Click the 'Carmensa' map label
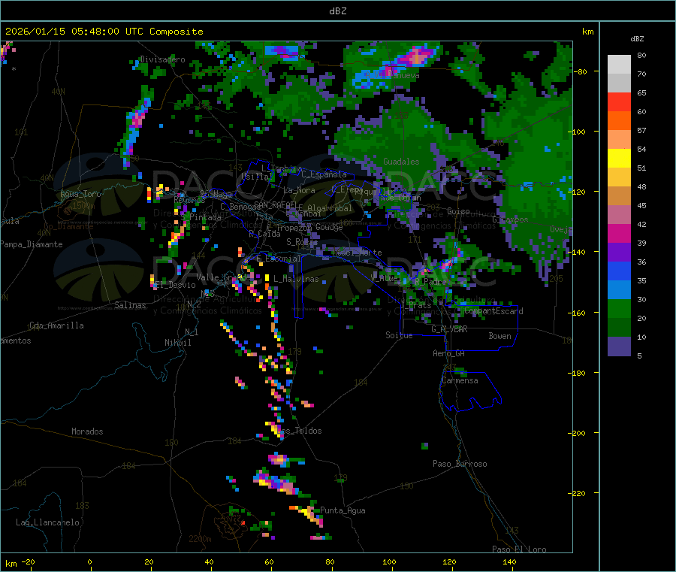 pyautogui.click(x=460, y=380)
